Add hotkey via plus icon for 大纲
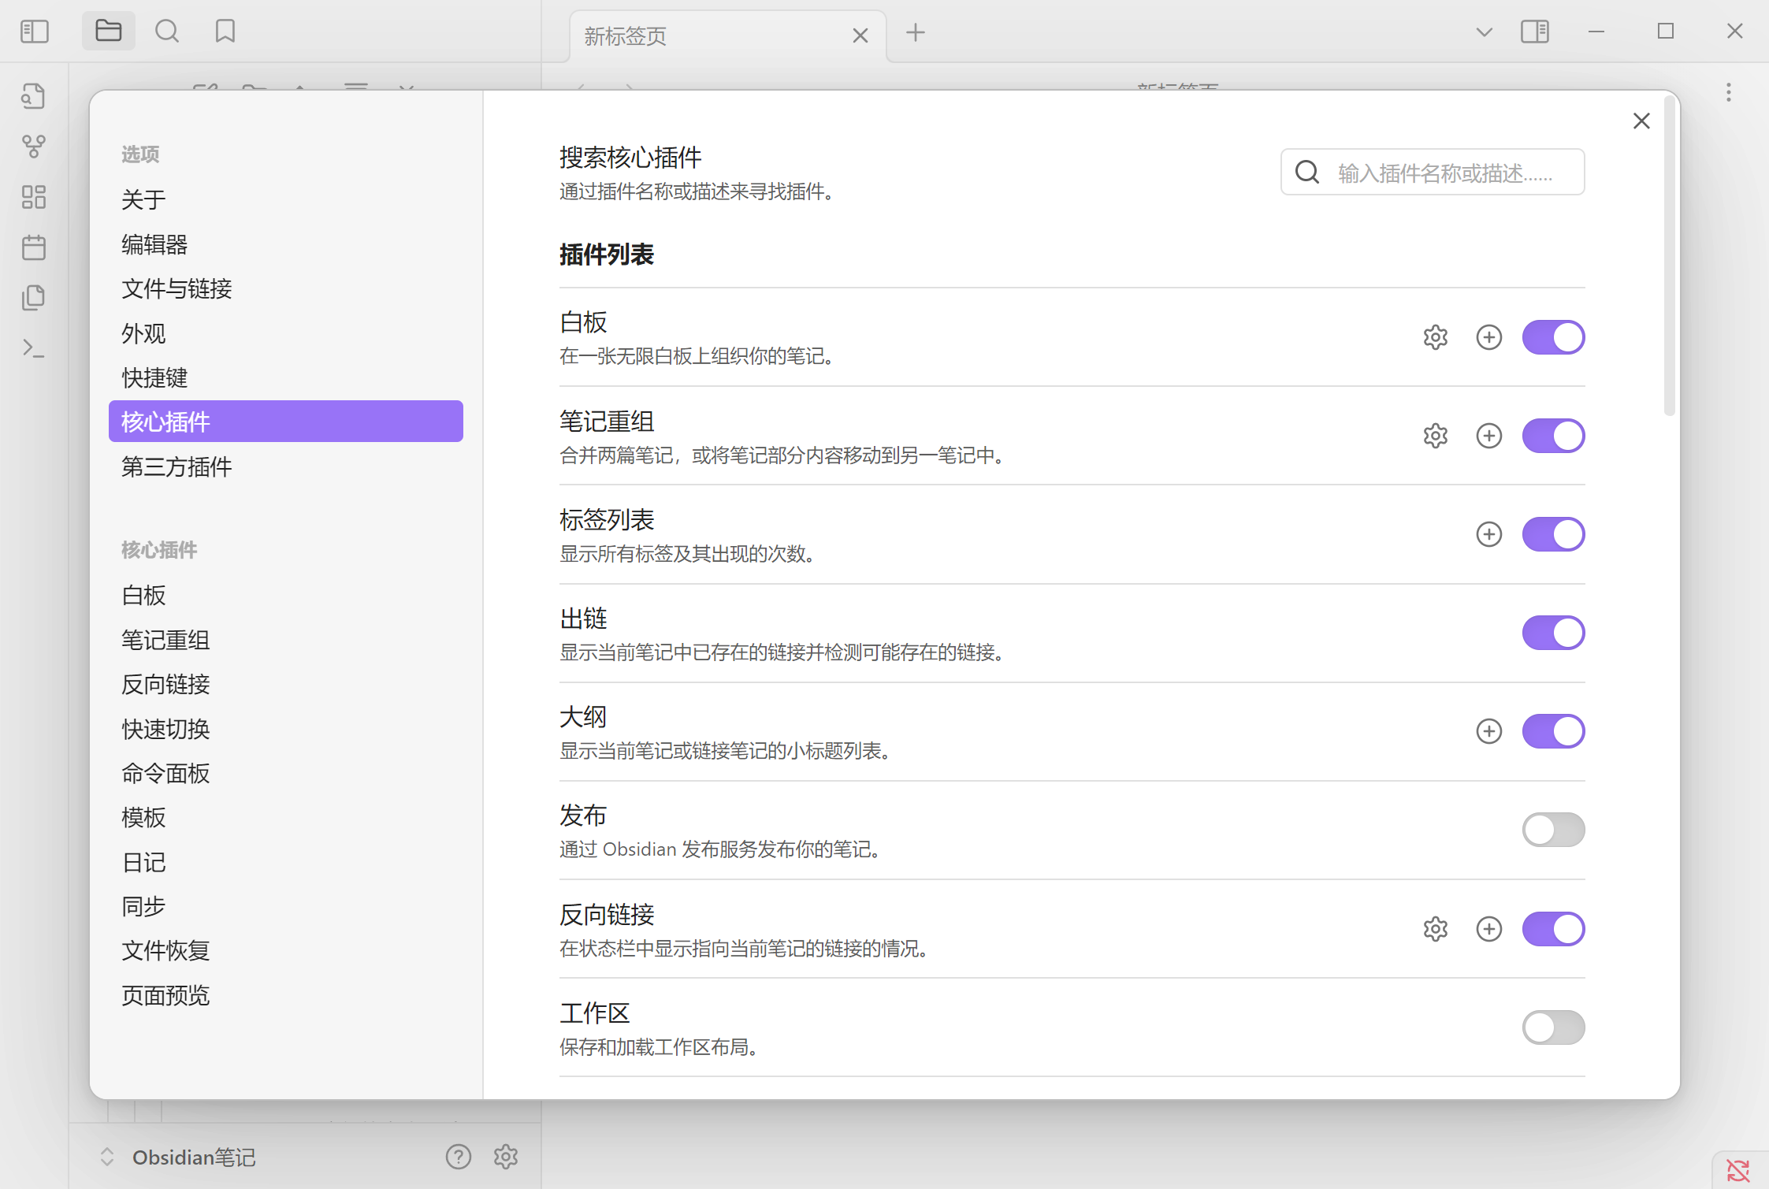The height and width of the screenshot is (1189, 1769). [x=1488, y=730]
